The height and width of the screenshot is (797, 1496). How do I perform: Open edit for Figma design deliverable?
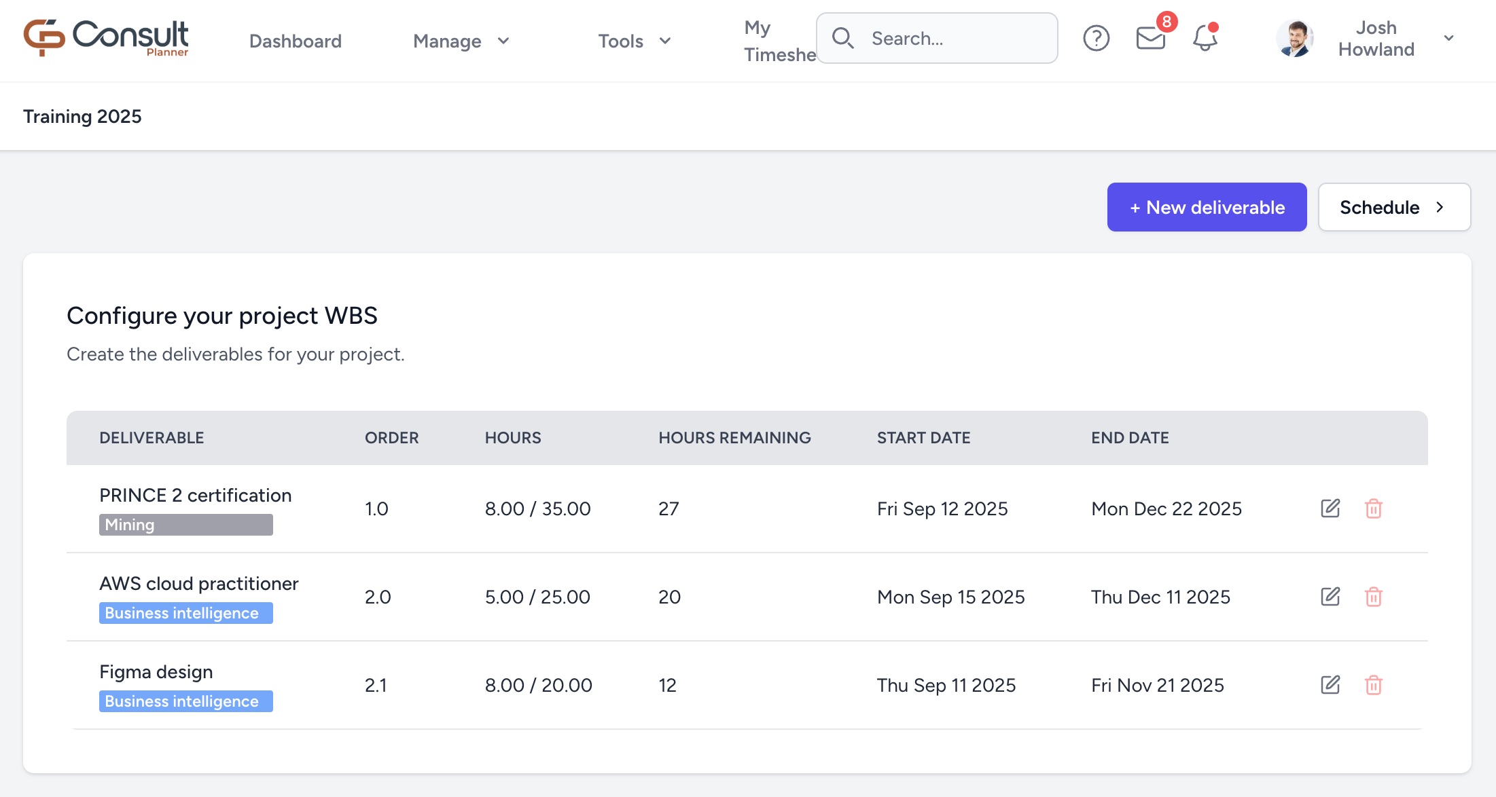[1330, 685]
